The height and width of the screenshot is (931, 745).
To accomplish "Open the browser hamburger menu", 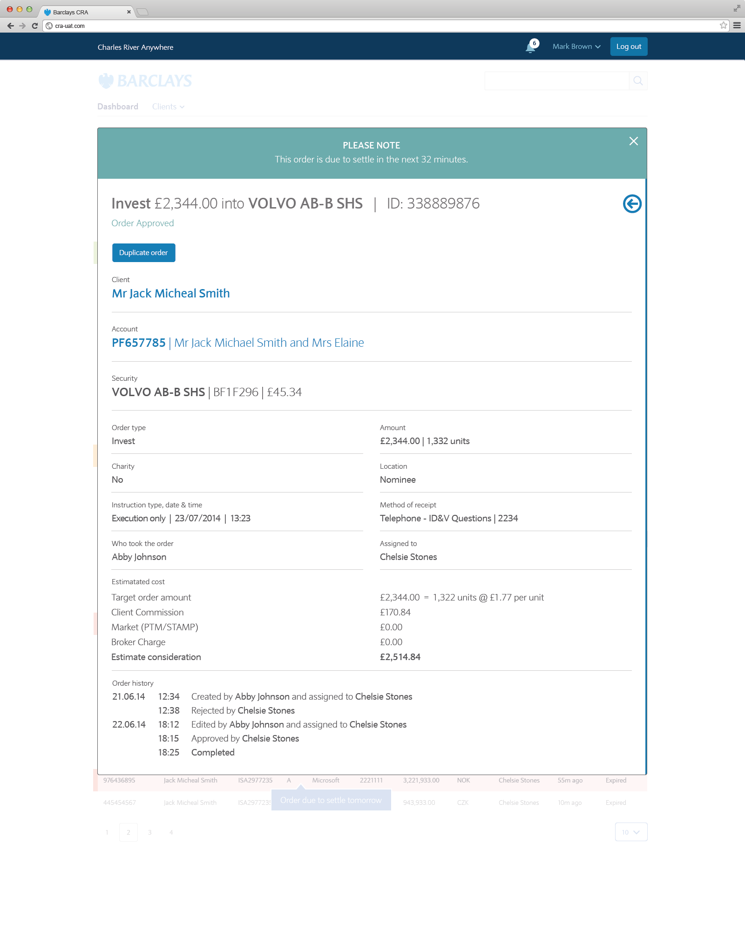I will 737,26.
